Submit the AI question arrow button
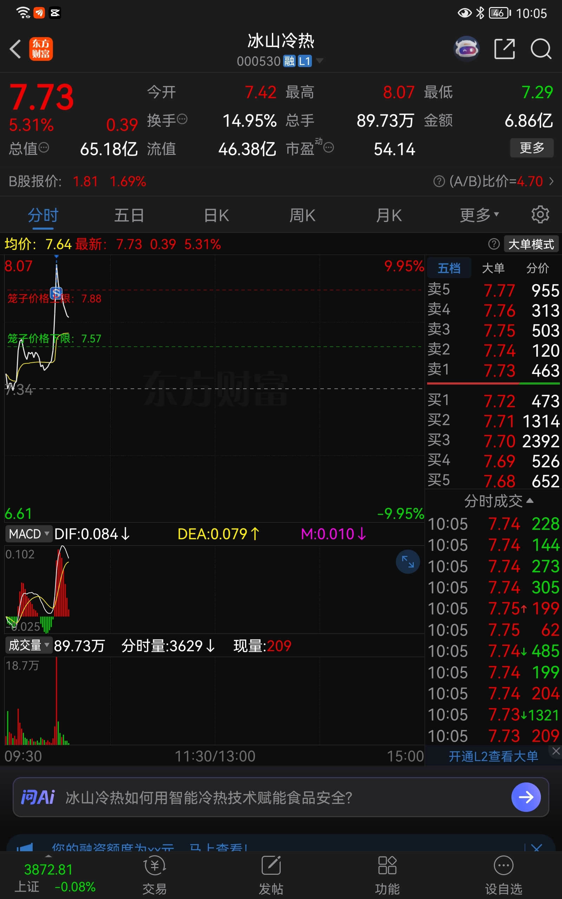 [x=526, y=797]
